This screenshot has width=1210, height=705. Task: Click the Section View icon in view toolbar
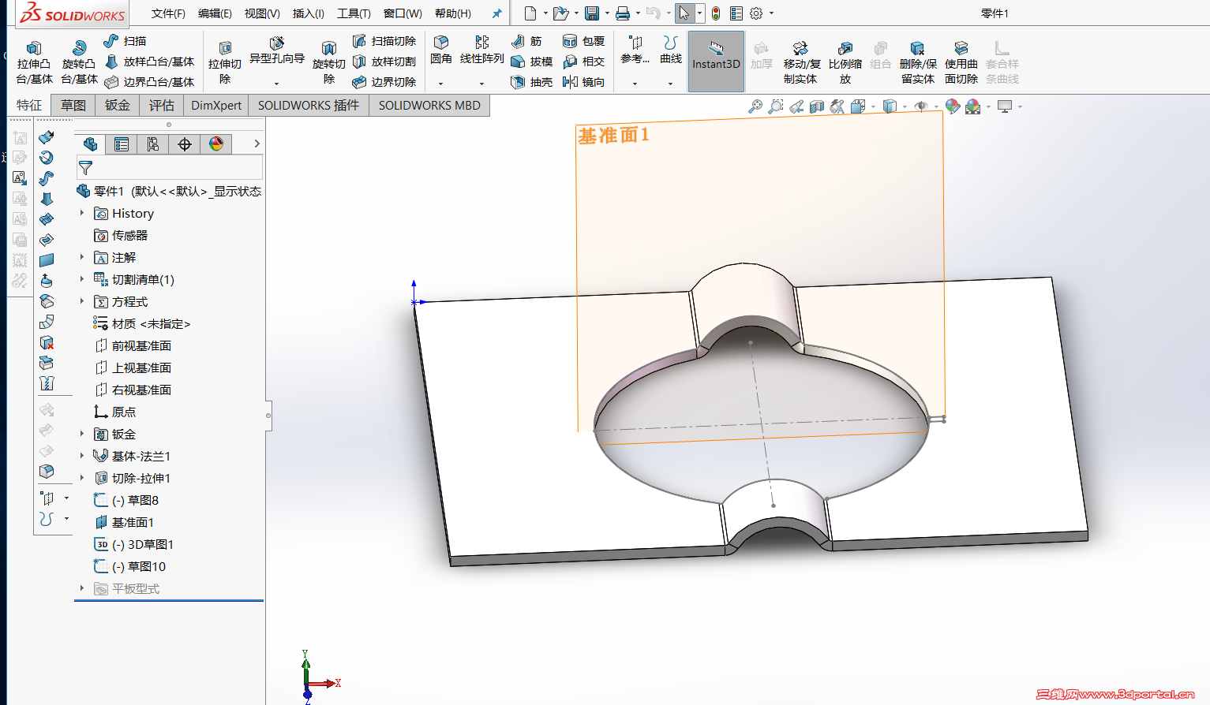pyautogui.click(x=817, y=106)
